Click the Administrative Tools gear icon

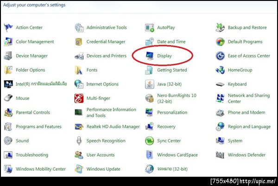click(79, 27)
